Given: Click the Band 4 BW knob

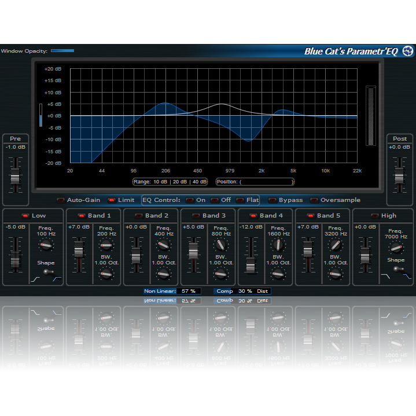Looking at the screenshot, I should (x=278, y=274).
